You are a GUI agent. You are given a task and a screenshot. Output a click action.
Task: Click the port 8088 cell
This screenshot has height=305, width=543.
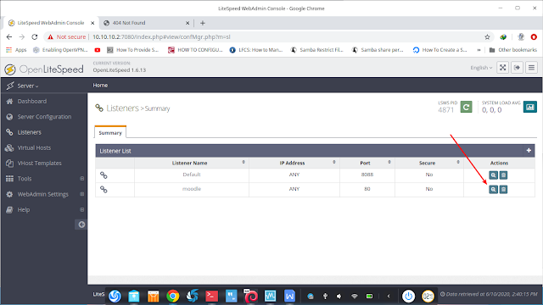click(367, 175)
